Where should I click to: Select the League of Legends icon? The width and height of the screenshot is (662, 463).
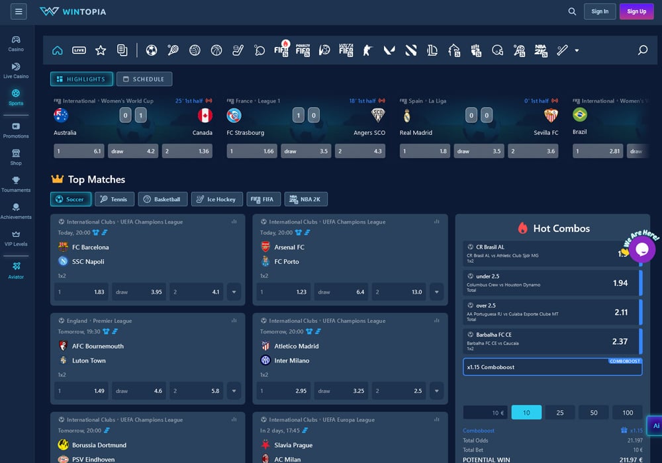coord(432,51)
